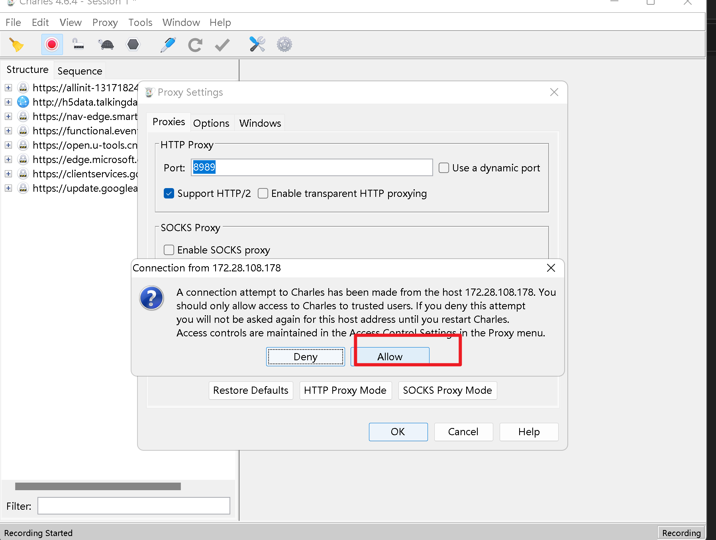Image resolution: width=716 pixels, height=540 pixels.
Task: Click SOCKS Proxy Mode button
Action: [447, 390]
